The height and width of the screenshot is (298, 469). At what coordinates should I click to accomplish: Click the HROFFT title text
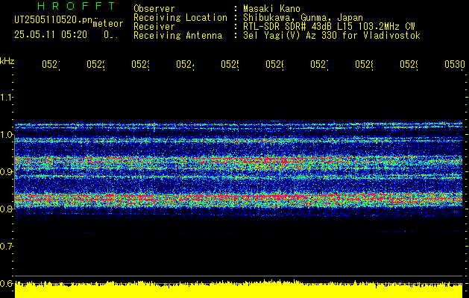click(76, 6)
